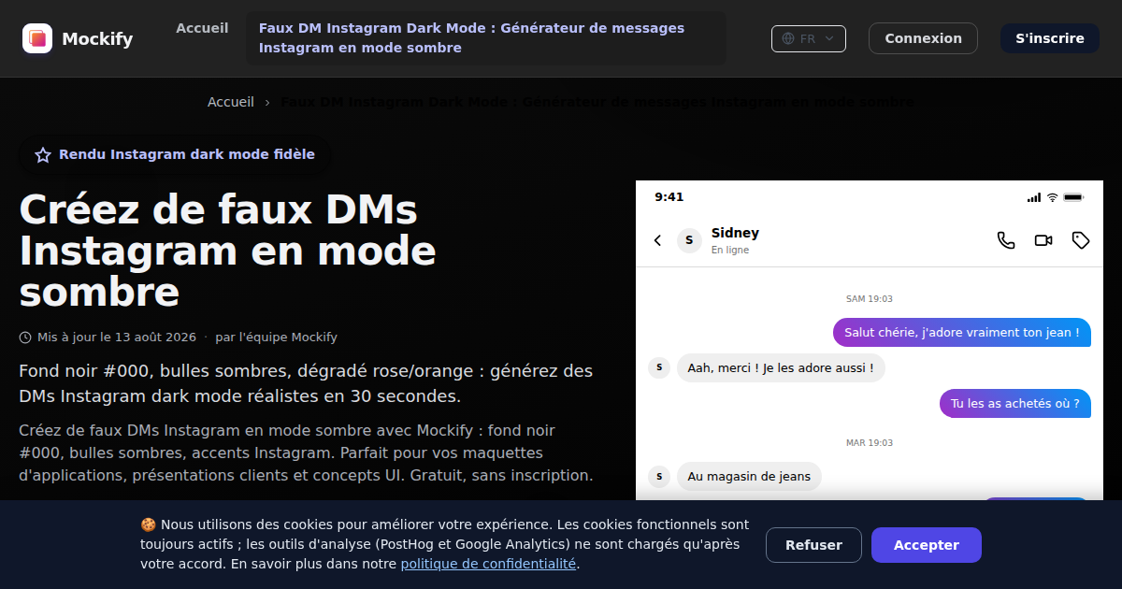Open the politique de confidentialité link
1122x589 pixels.
click(x=488, y=564)
